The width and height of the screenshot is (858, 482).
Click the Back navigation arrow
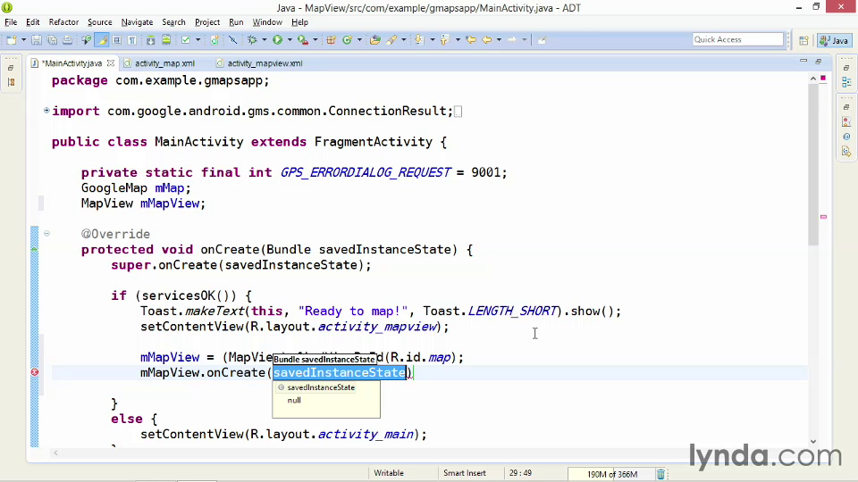[486, 40]
